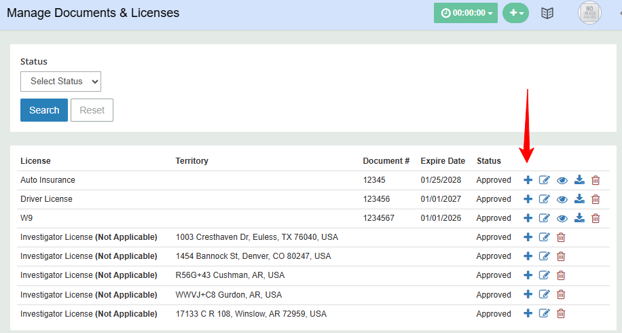Click plus icon for Cushman, AR license
Image resolution: width=622 pixels, height=333 pixels.
(x=528, y=275)
